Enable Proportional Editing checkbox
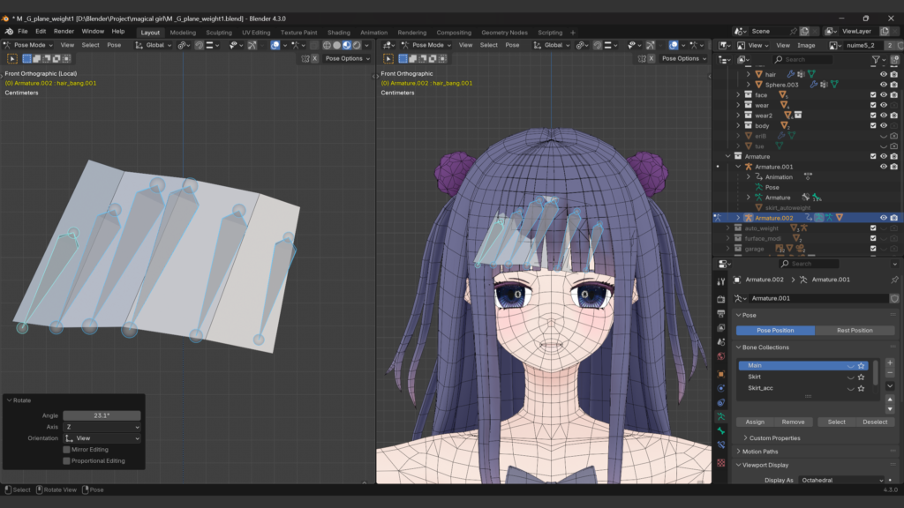 click(x=67, y=460)
